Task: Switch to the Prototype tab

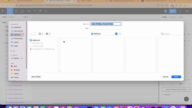Action: (172, 17)
